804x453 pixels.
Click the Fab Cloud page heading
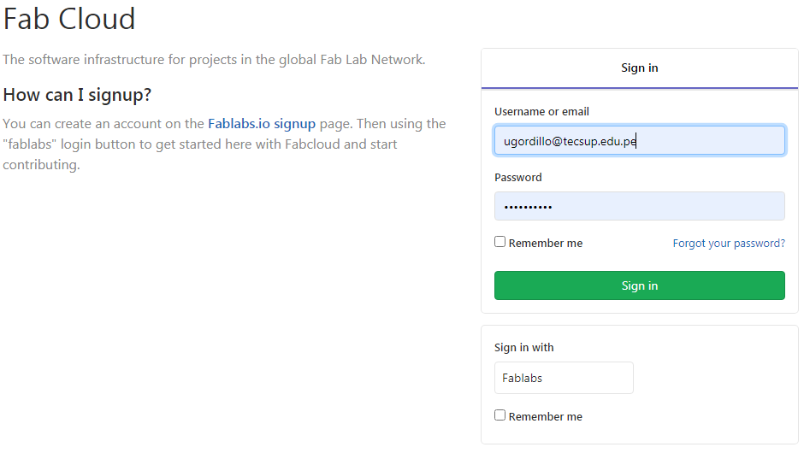(69, 19)
